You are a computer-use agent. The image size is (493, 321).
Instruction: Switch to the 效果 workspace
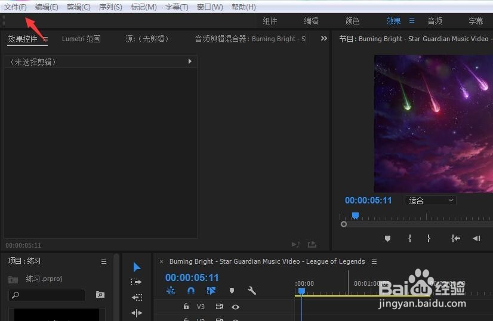[x=393, y=21]
